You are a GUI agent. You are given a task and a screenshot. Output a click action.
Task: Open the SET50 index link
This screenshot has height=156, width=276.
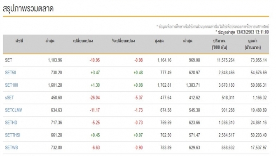tap(10, 73)
